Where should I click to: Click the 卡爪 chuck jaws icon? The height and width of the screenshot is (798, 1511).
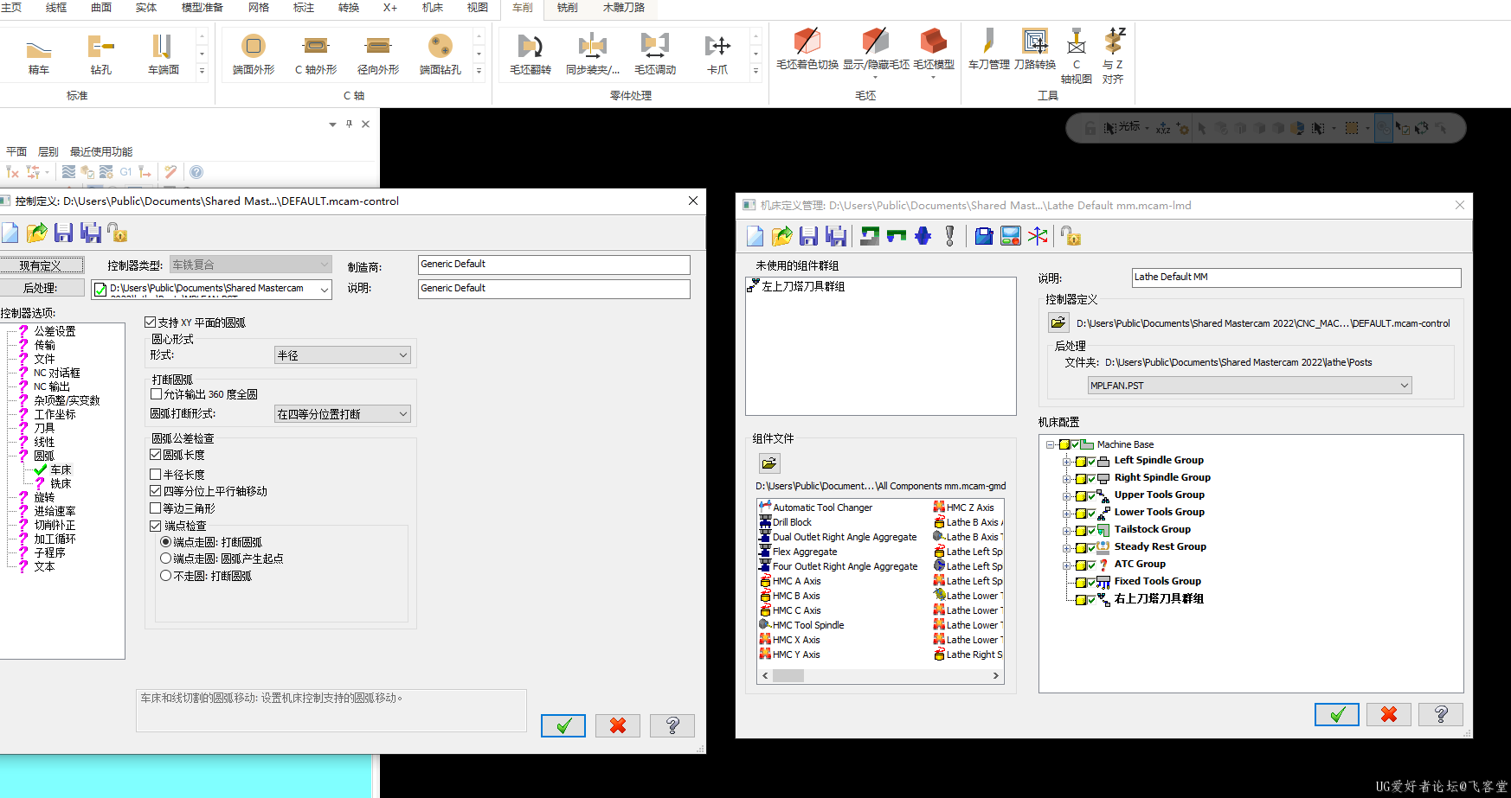click(x=717, y=54)
